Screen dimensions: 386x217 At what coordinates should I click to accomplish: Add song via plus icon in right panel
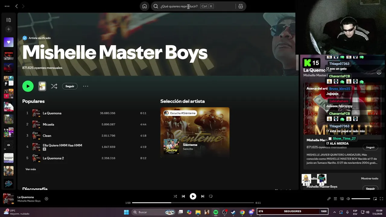pos(379,72)
